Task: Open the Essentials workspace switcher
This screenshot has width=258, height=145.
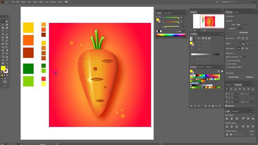Action: 226,2
